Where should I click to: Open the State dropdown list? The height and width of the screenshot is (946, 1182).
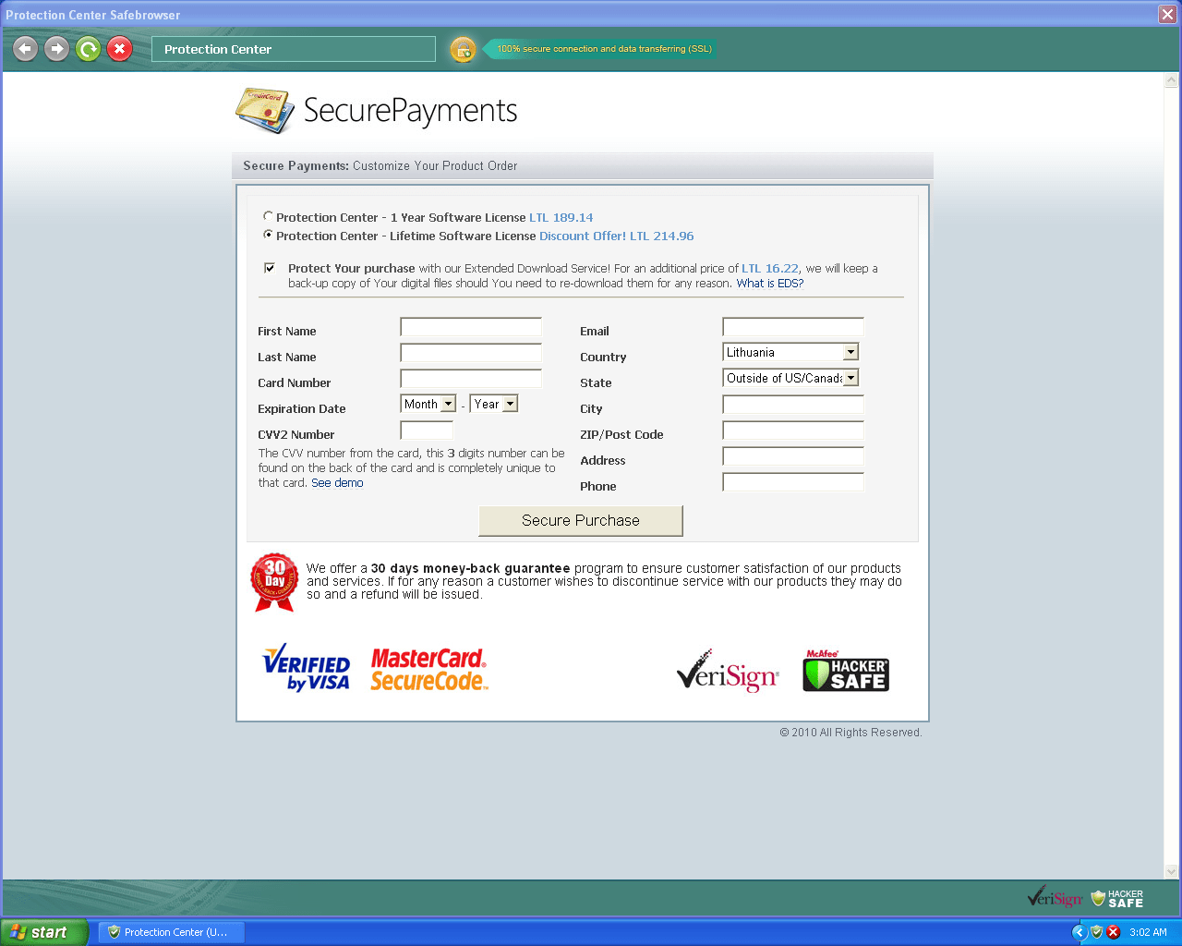790,378
